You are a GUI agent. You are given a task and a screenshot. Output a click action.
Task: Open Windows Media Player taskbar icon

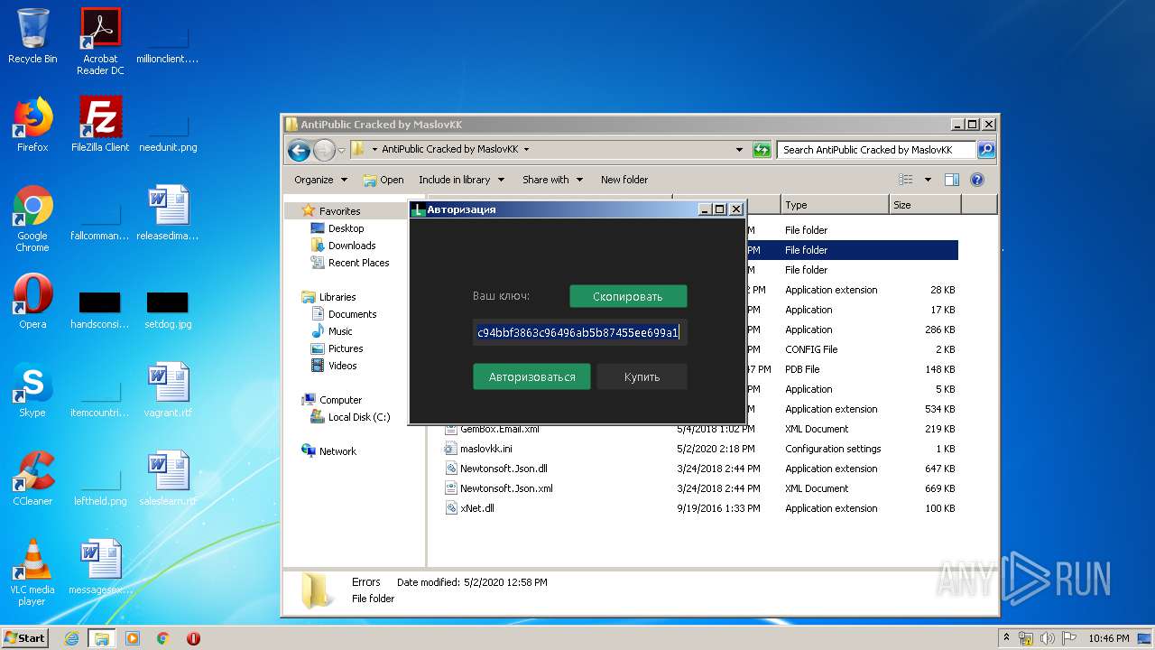pyautogui.click(x=133, y=638)
